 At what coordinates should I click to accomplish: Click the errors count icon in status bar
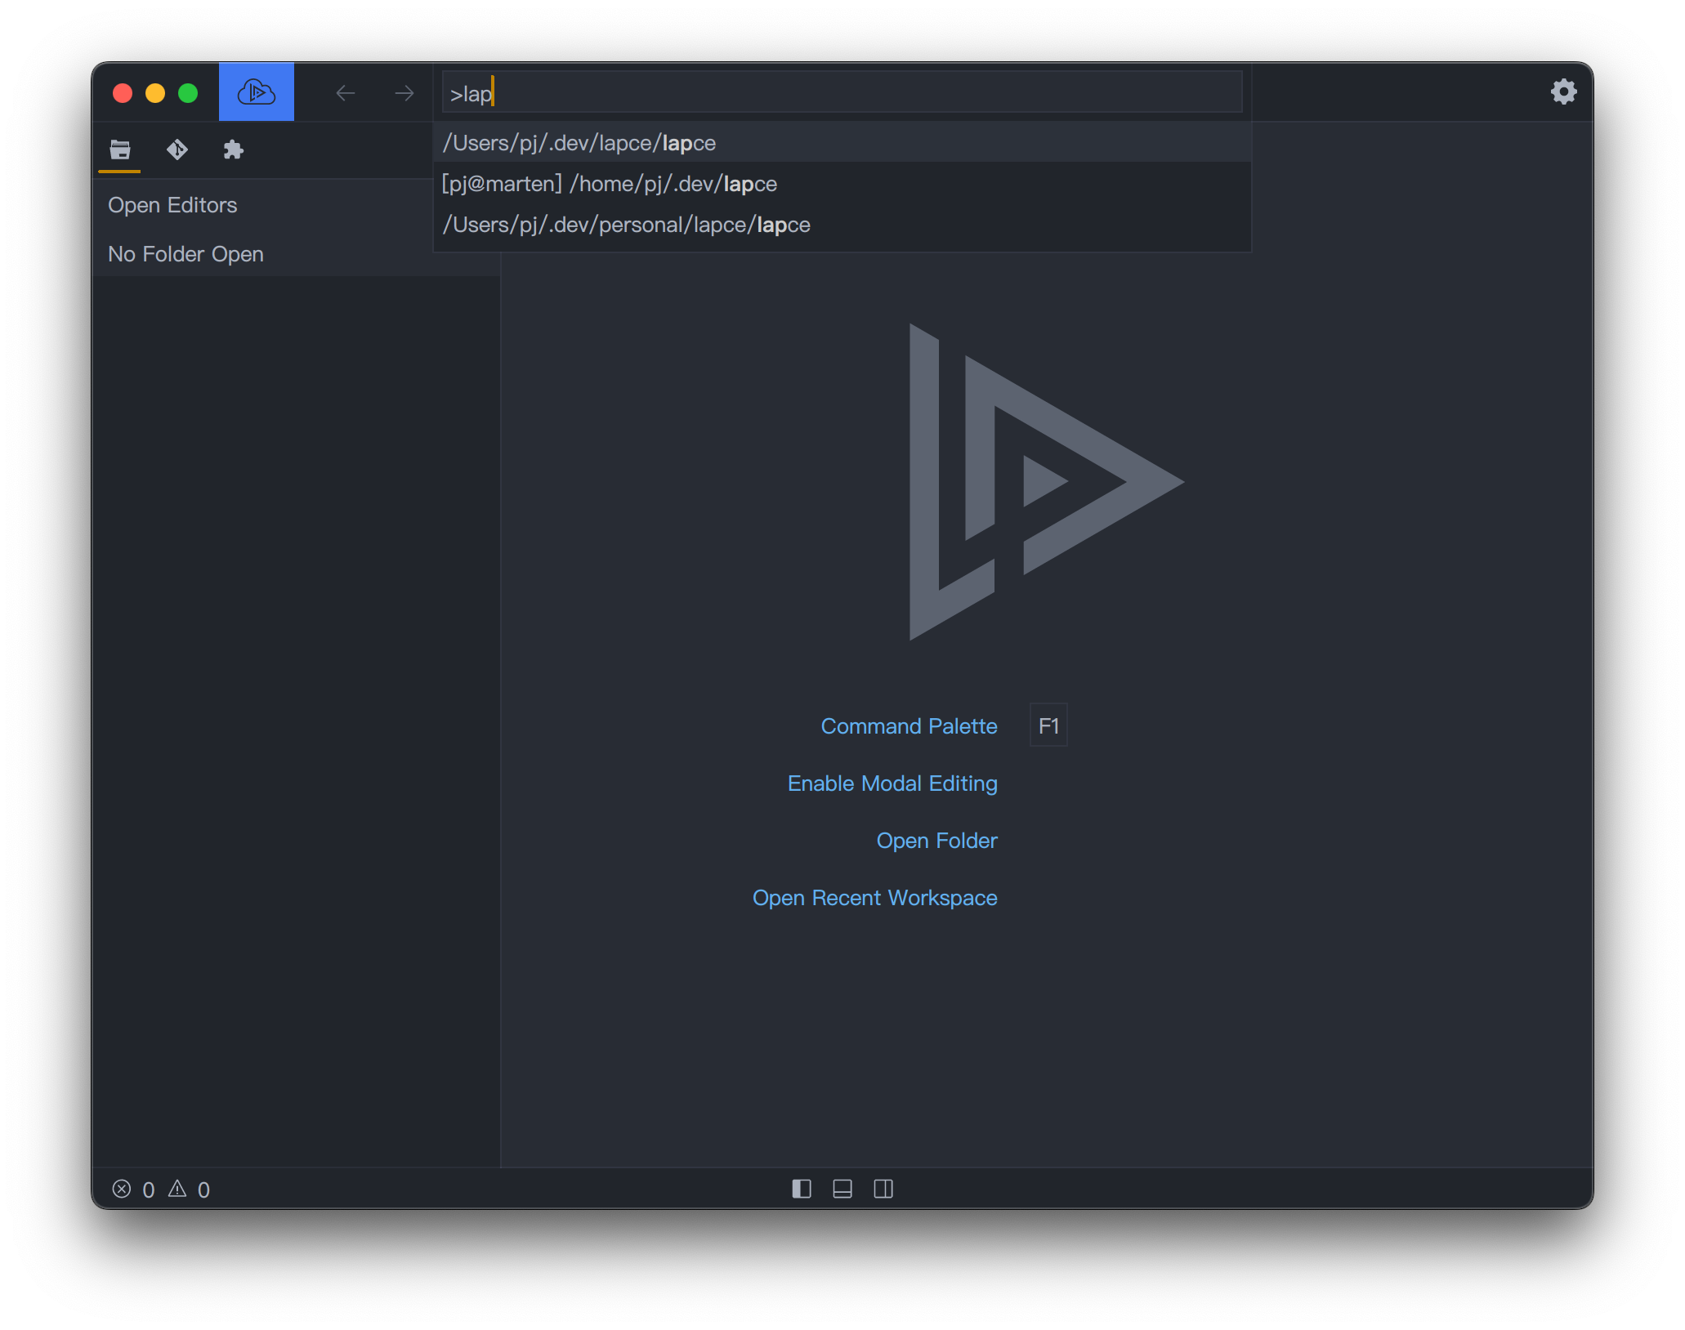point(122,1189)
